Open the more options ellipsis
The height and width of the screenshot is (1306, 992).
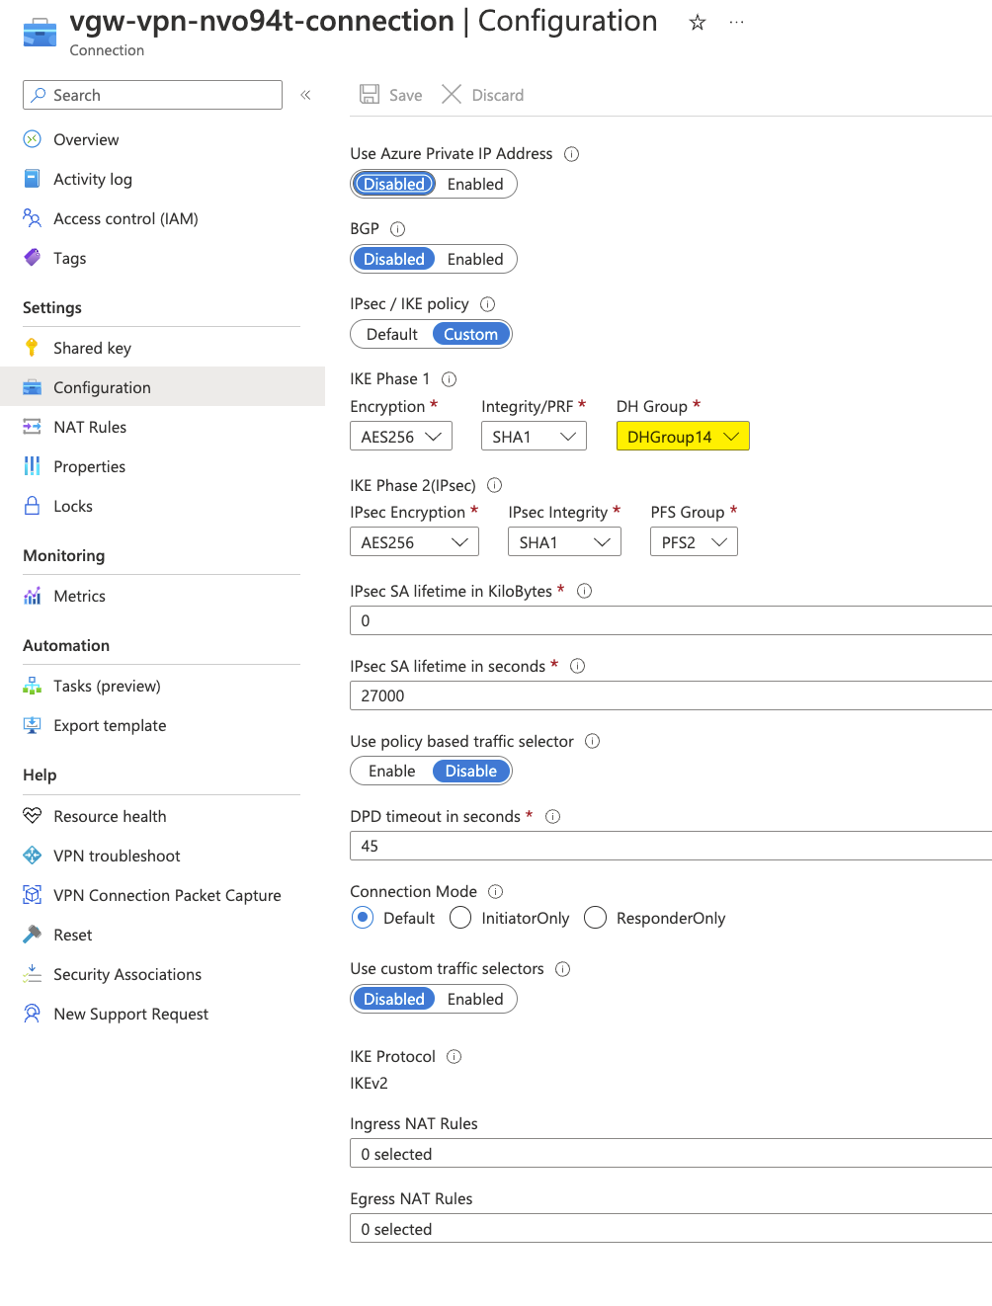[x=736, y=22]
